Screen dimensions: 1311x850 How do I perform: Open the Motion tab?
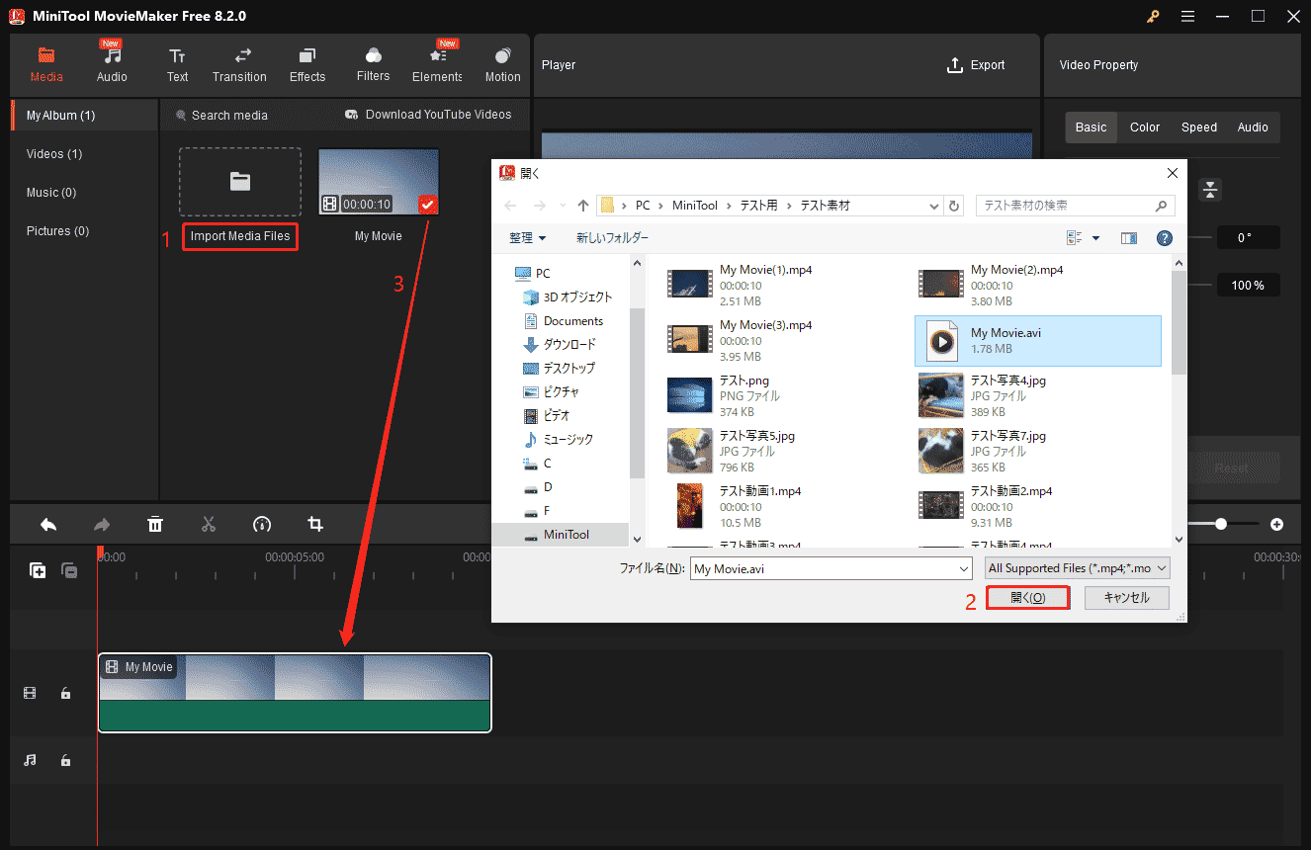502,65
